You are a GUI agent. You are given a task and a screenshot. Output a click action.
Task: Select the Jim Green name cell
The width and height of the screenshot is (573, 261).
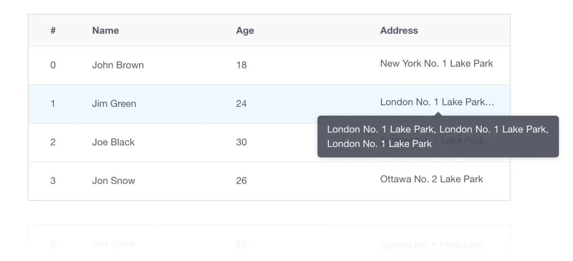pyautogui.click(x=114, y=103)
